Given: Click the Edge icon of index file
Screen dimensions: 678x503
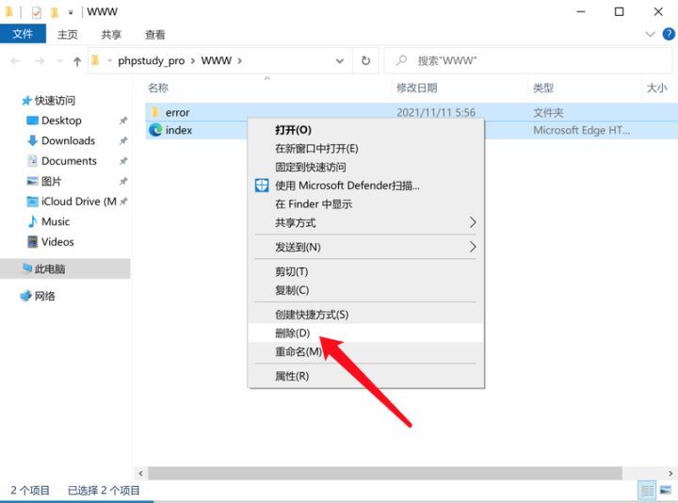Looking at the screenshot, I should click(155, 130).
